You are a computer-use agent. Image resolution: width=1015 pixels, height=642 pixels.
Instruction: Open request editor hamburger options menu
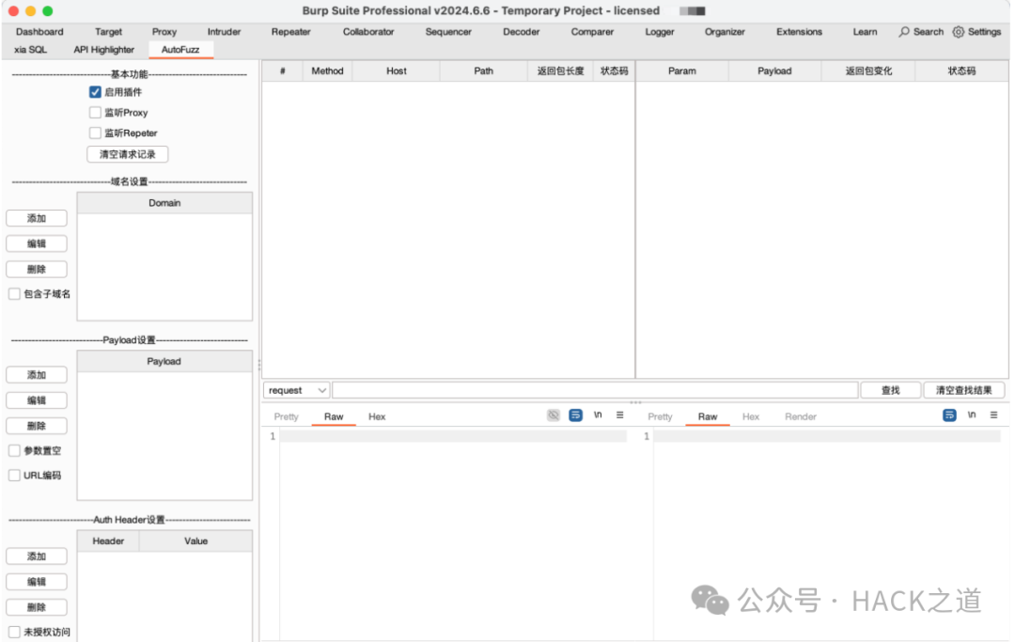coord(619,415)
